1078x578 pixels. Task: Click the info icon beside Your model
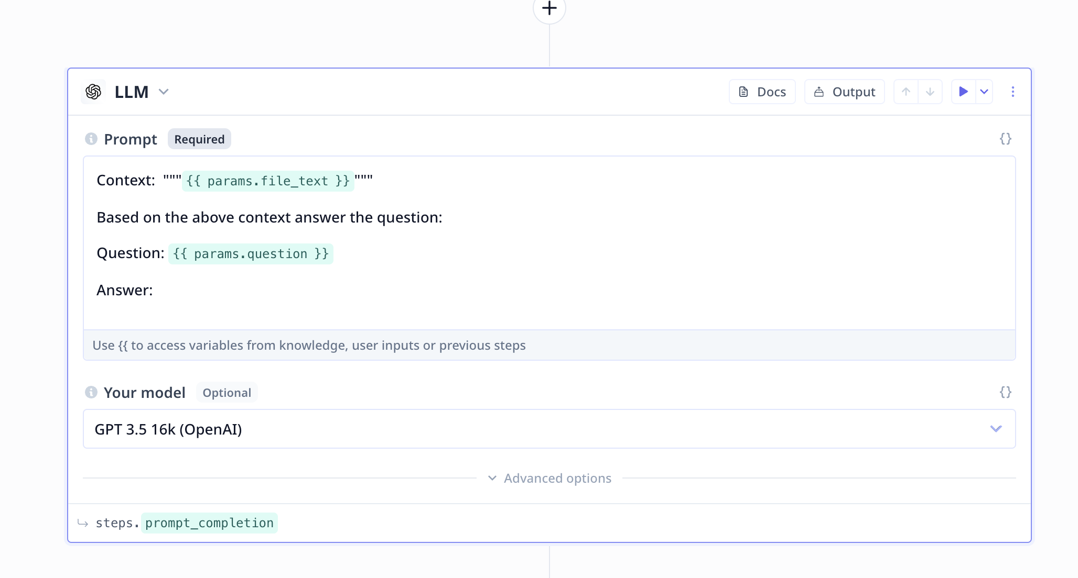(91, 392)
